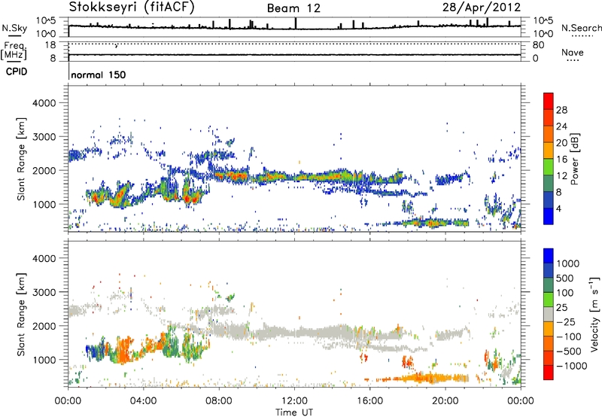Click the -500 velocity colorbar tick label

(569, 352)
